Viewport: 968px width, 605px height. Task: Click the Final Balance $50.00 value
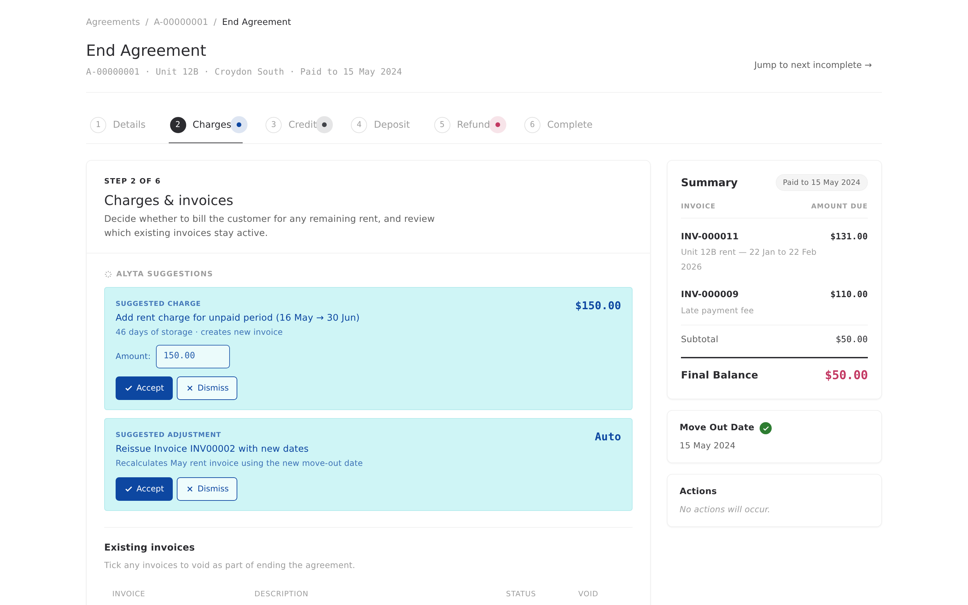pos(846,375)
